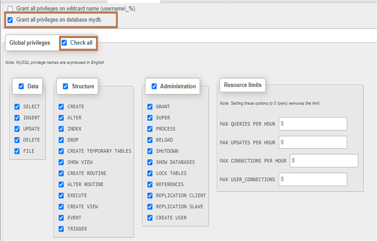
Task: Enable grant all privileges on wildcard name
Action: pos(11,9)
